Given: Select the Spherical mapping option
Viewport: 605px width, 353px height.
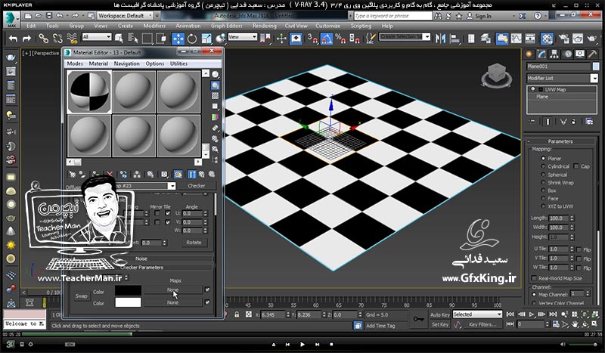Looking at the screenshot, I should coord(543,175).
